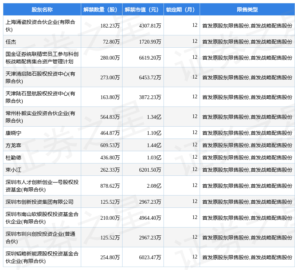Click 限售类型 cell in 束小江 row
The image size is (295, 270).
click(x=247, y=170)
